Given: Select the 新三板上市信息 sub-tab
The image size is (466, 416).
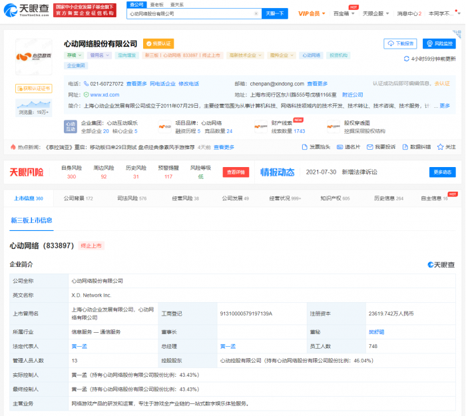Looking at the screenshot, I should pyautogui.click(x=31, y=220).
